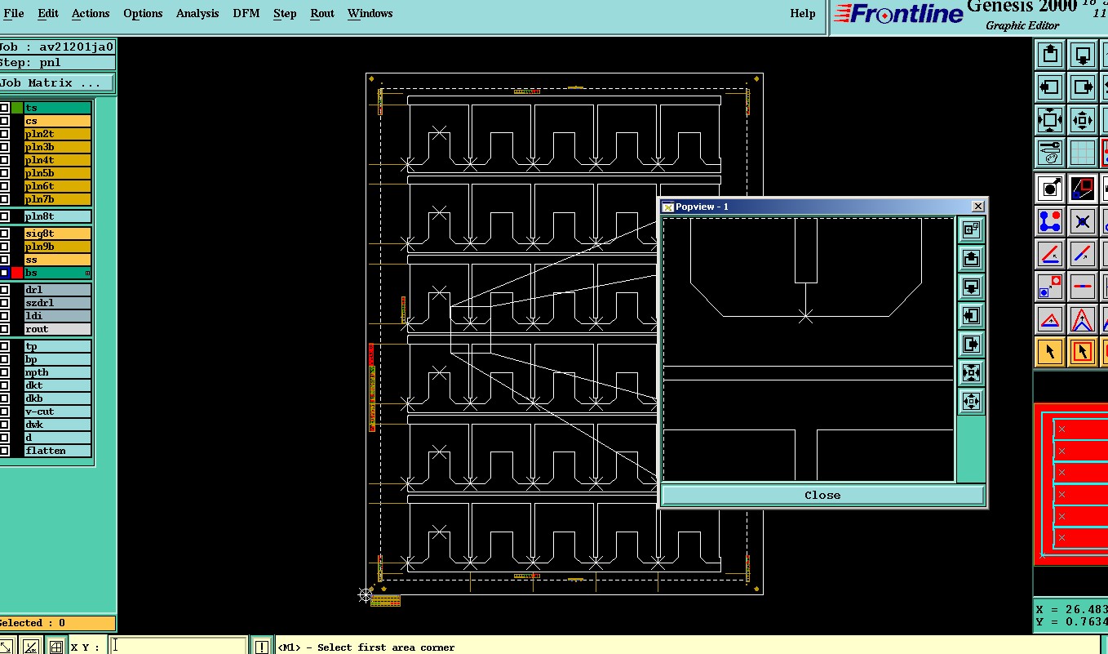Image resolution: width=1108 pixels, height=654 pixels.
Task: Open the Job Matrix panel
Action: [x=57, y=83]
